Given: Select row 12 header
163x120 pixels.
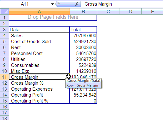Looking at the screenshot, I should pyautogui.click(x=4, y=83).
